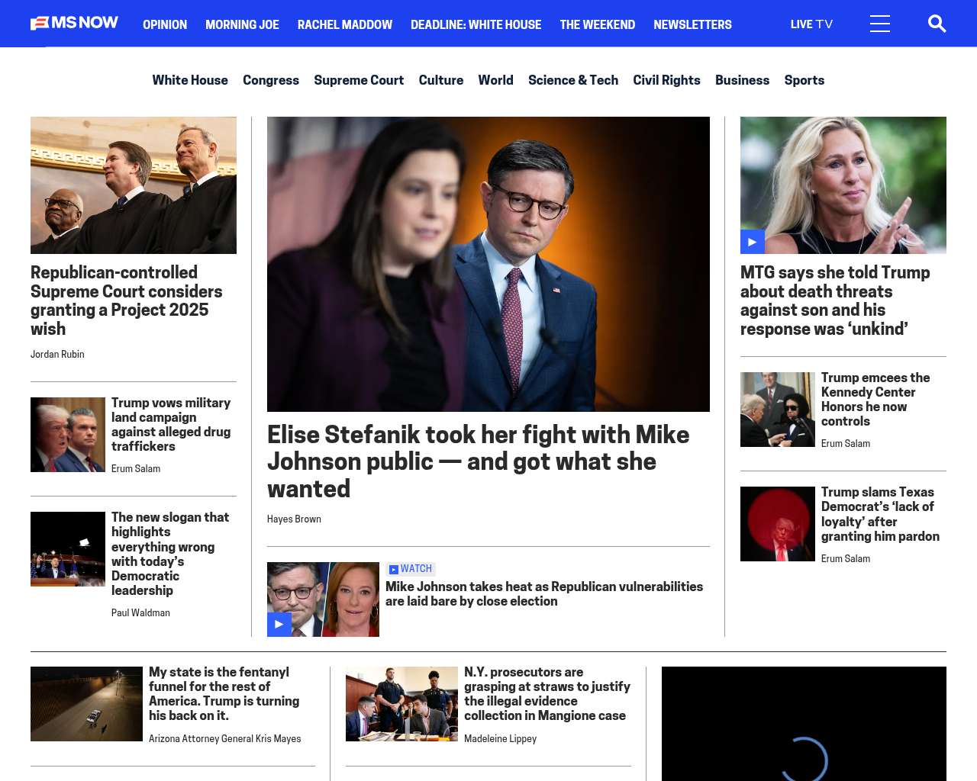Click the loading video player
This screenshot has width=977, height=781.
804,724
